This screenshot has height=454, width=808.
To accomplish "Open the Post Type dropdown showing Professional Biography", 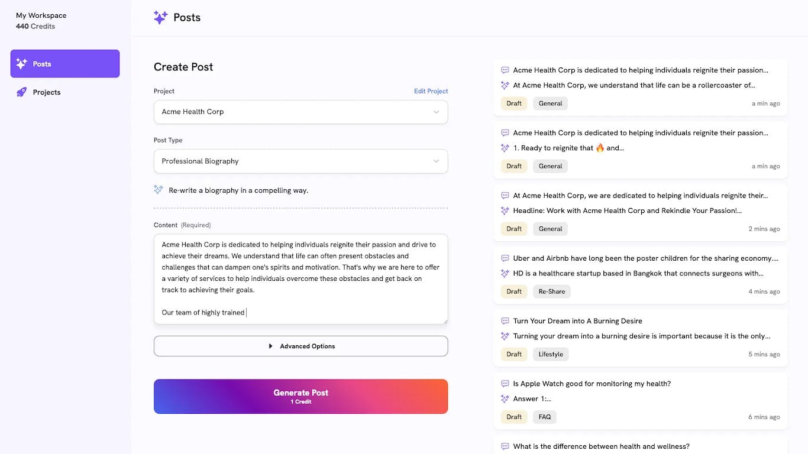I will tap(300, 161).
